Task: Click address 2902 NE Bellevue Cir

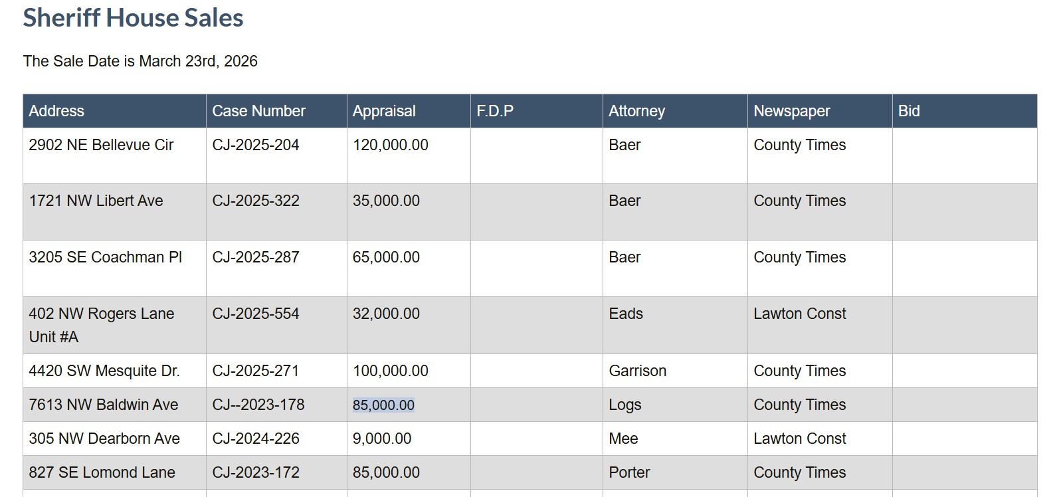Action: 101,145
